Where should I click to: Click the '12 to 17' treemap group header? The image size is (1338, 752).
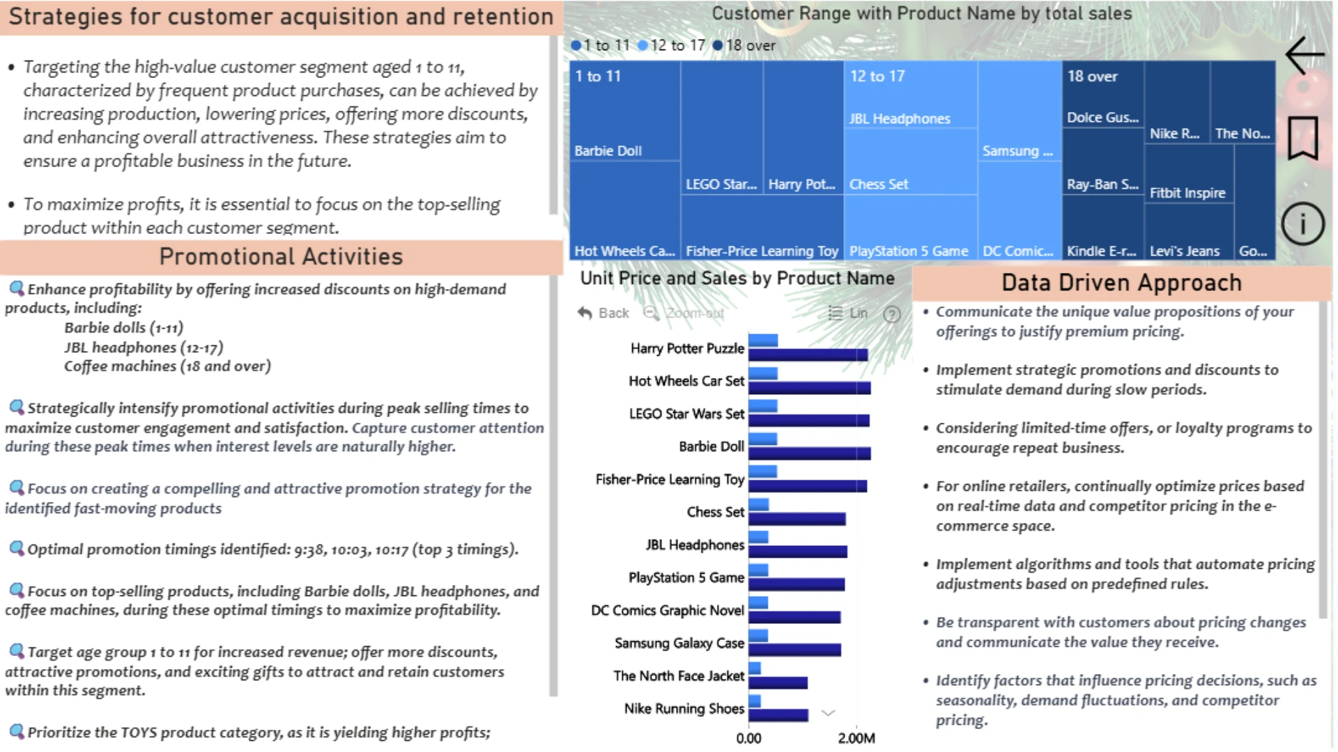(877, 76)
